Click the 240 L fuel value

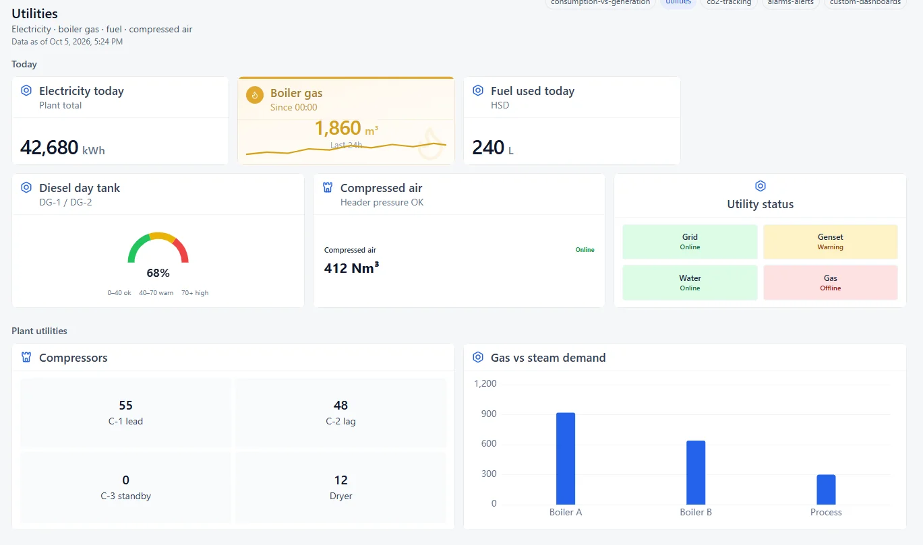[x=493, y=148]
